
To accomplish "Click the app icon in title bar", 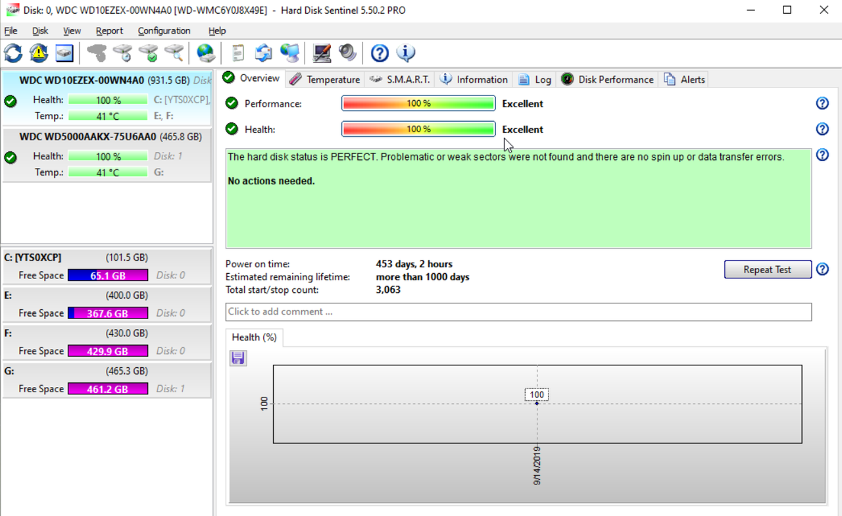I will click(x=12, y=10).
